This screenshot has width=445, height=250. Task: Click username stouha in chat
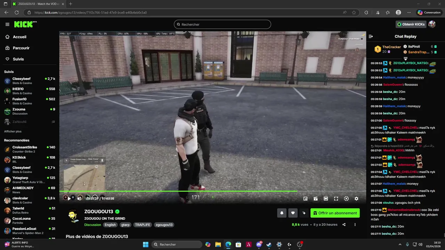(388, 202)
